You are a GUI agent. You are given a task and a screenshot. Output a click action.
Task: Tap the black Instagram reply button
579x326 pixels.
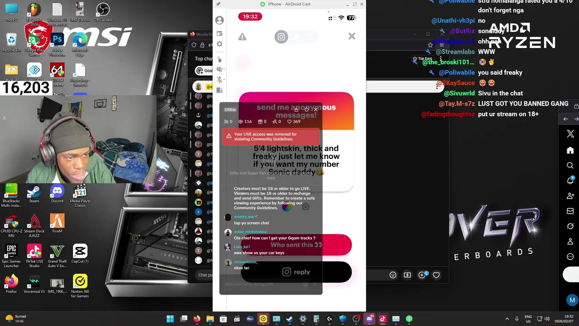pyautogui.click(x=296, y=272)
